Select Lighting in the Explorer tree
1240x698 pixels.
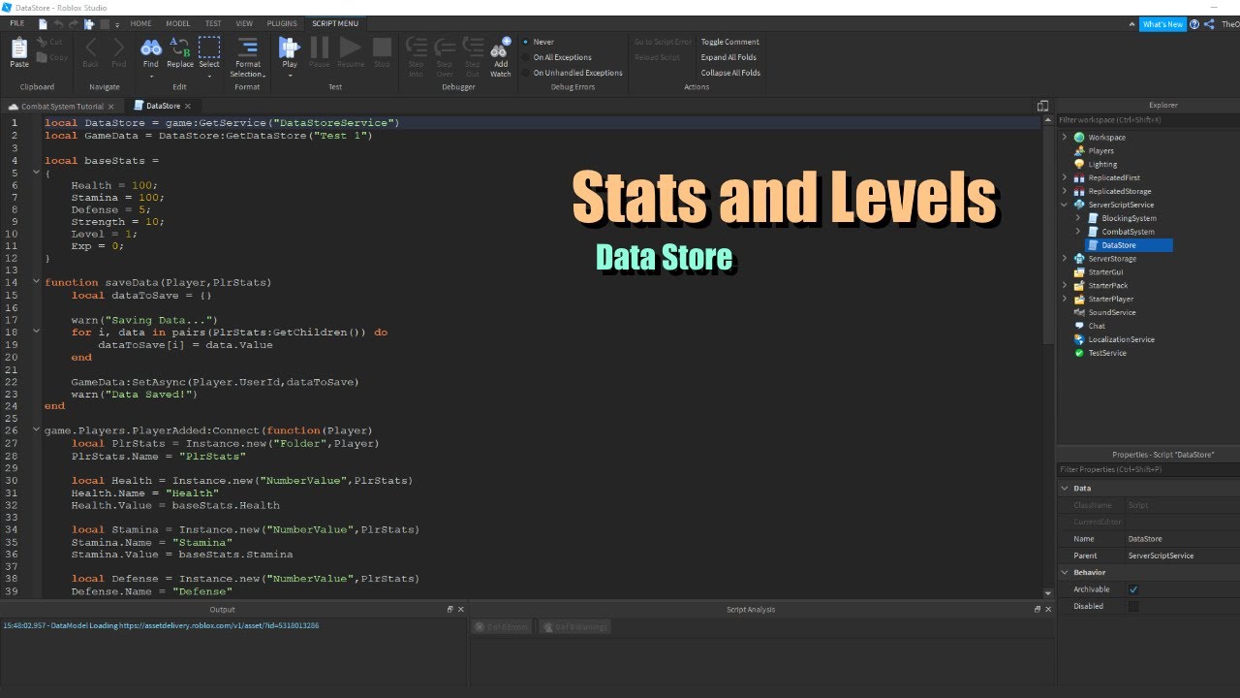(x=1102, y=165)
